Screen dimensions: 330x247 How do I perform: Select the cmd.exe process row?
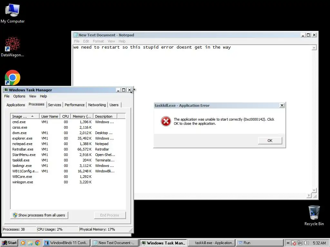(68, 122)
